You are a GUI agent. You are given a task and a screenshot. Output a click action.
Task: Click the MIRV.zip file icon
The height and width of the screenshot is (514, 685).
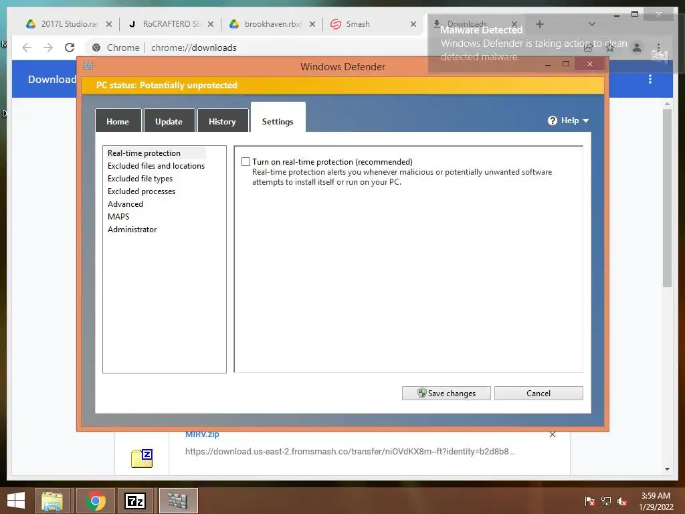(x=142, y=458)
